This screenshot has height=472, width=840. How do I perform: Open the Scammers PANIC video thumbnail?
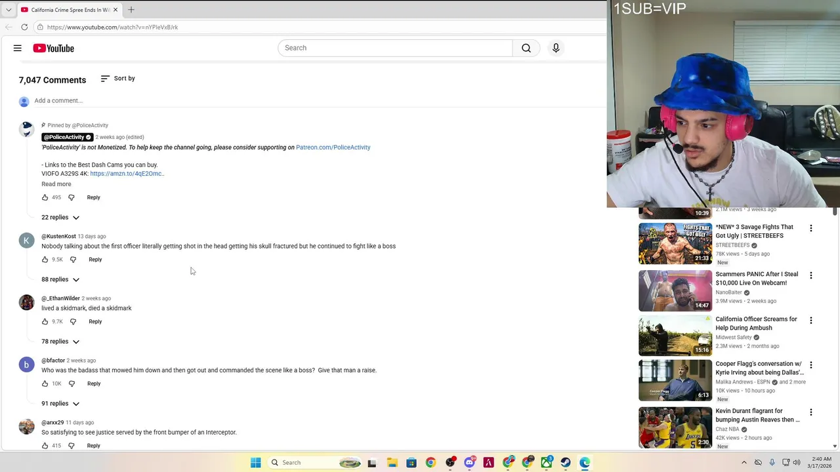(x=675, y=290)
